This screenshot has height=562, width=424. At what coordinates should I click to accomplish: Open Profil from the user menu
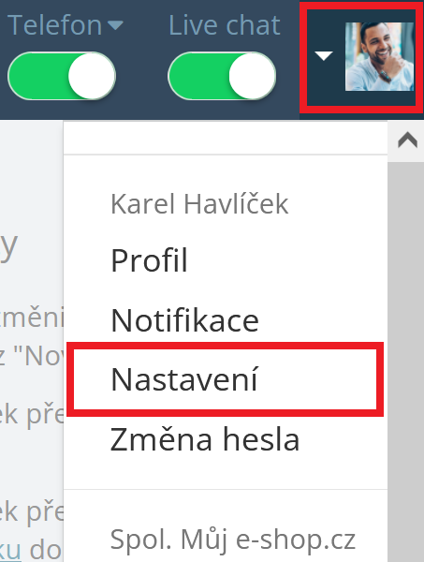[x=150, y=260]
